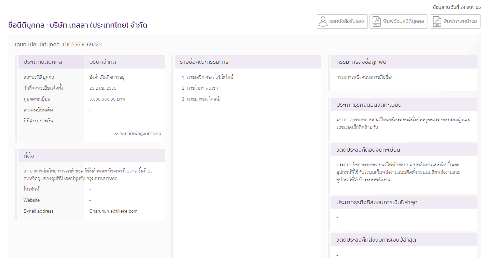Click text กรรมการหนึ่งคนลงลายมือชื่อ
488x258 pixels.
tap(364, 77)
